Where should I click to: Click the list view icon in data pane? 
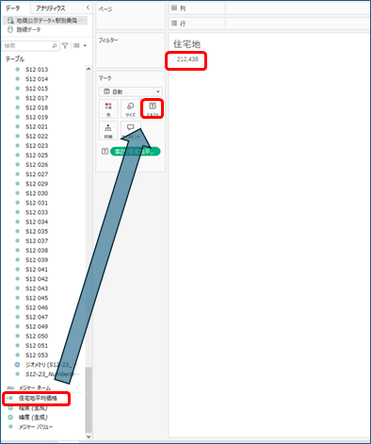click(x=76, y=46)
